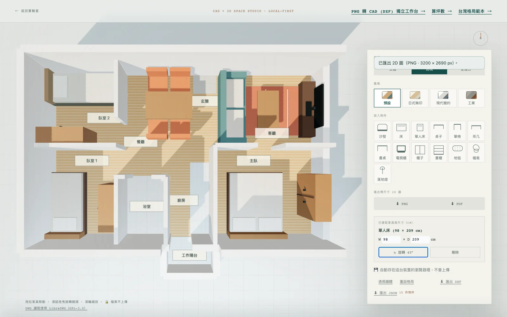
Task: Place a double bed (床) object
Action: tap(401, 131)
